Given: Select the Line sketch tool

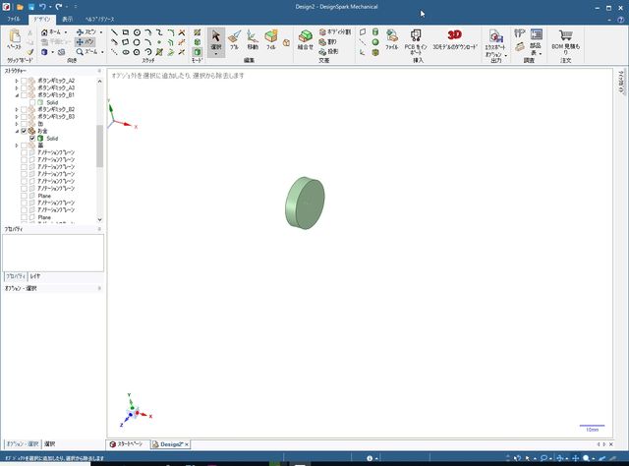Looking at the screenshot, I should pyautogui.click(x=114, y=32).
